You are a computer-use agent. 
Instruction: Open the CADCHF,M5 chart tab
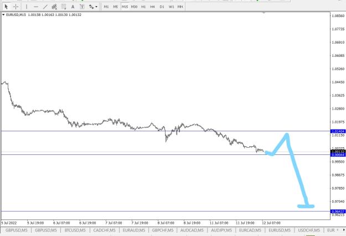pos(105,230)
